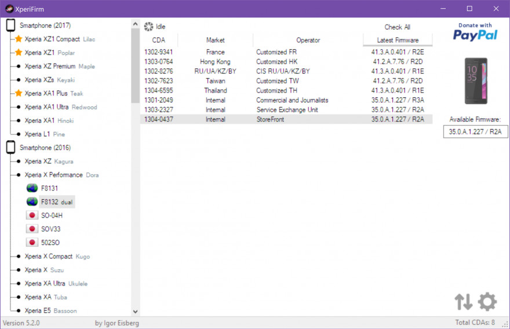Minimize the XperiFirm window
The image size is (510, 329).
[x=443, y=9]
